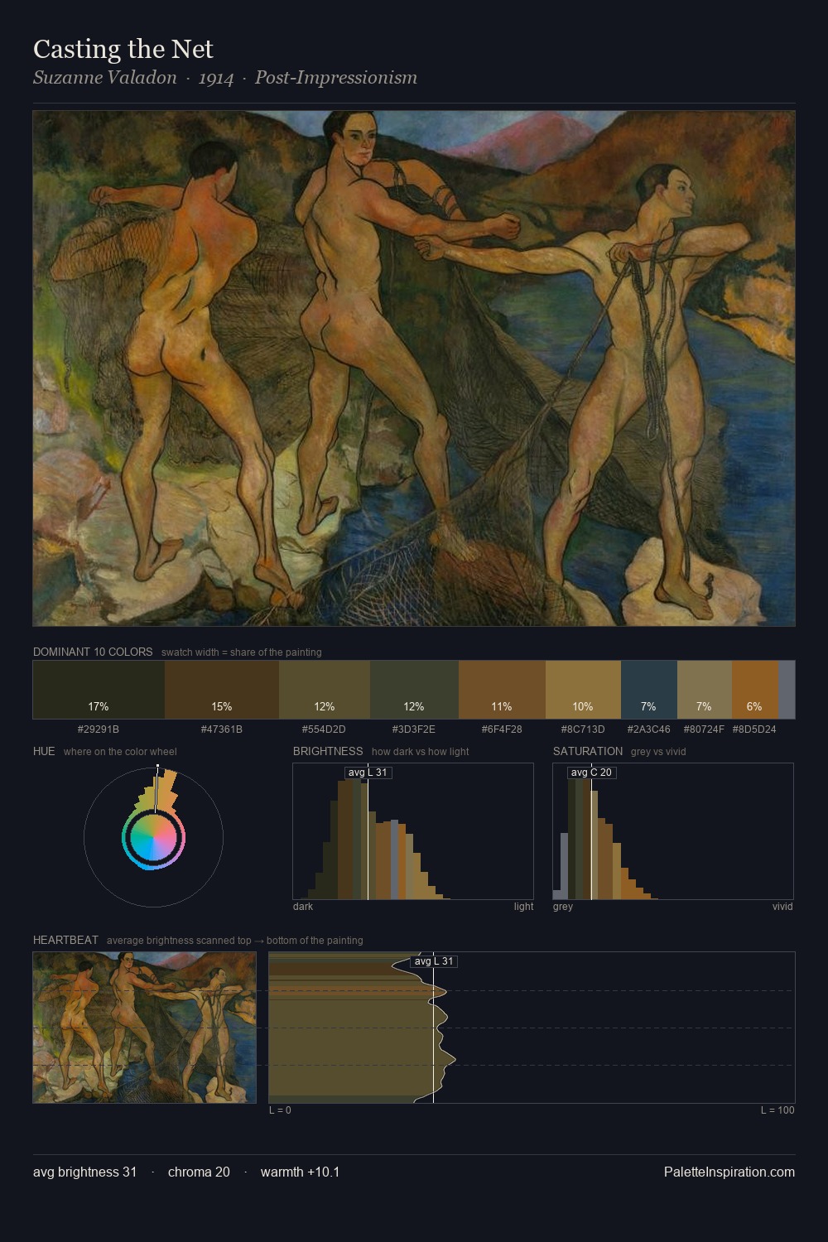Click "warmth +10.1" in the footer
The image size is (828, 1242).
click(x=300, y=1172)
